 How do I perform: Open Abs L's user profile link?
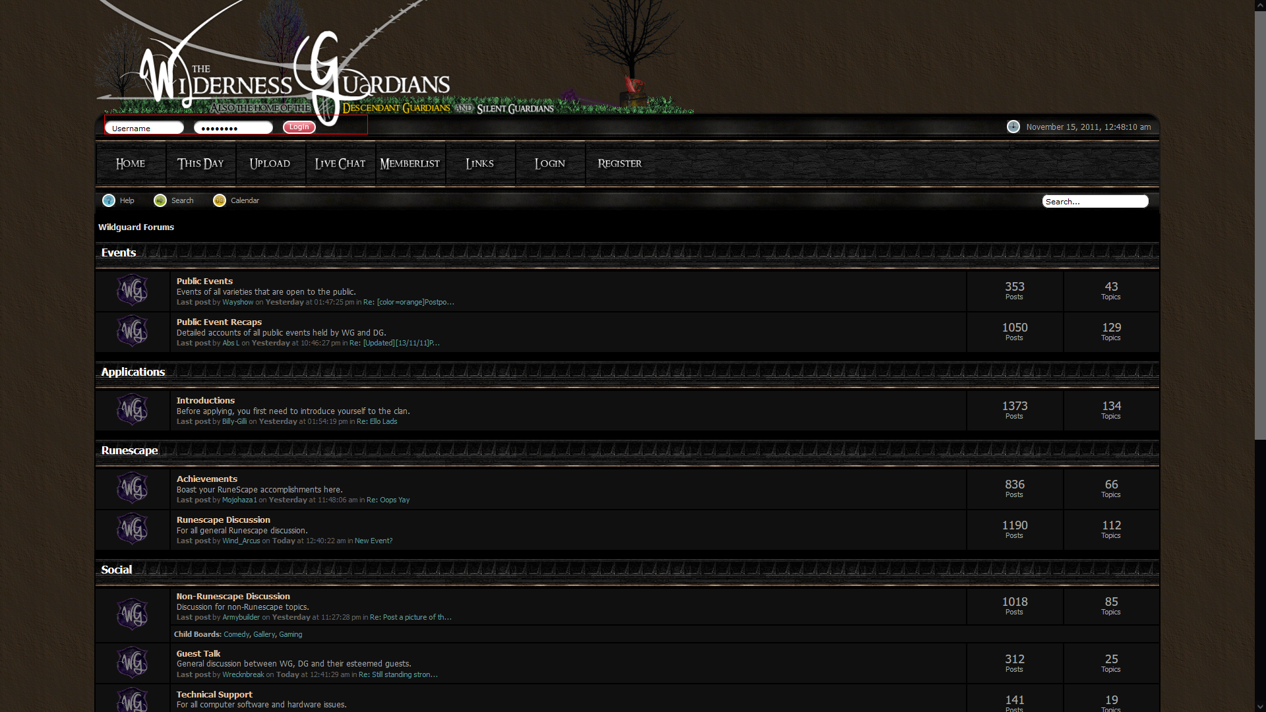click(x=231, y=343)
